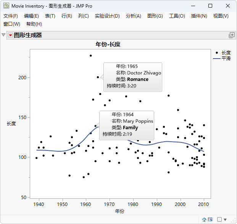Screen dimensions: 237x224
Task: Click the x-axis tick value 1940
Action: [x=39, y=204]
